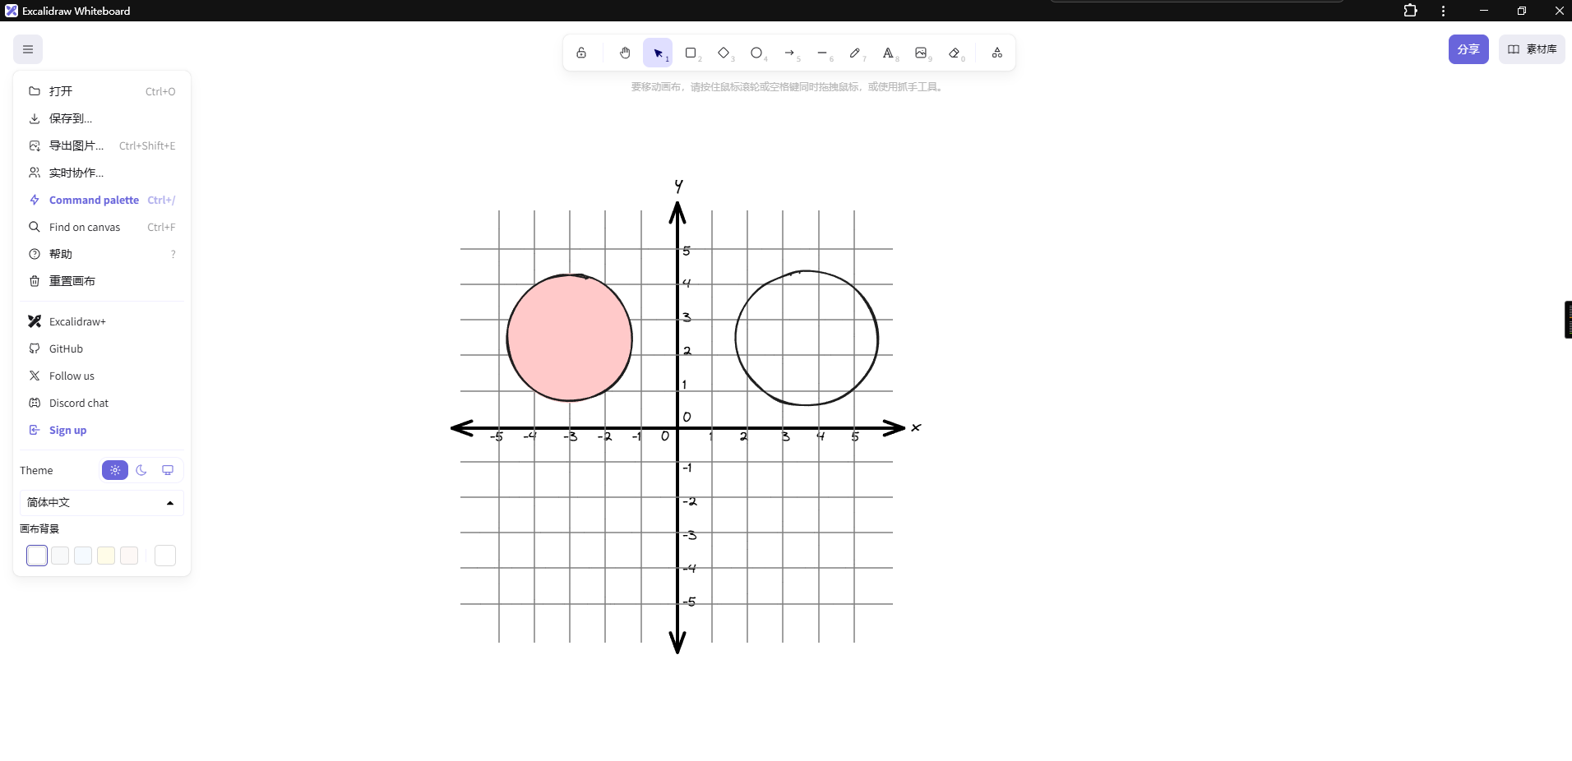Open the more shapes tools menu
Screen dimensions: 1572x761
996,53
